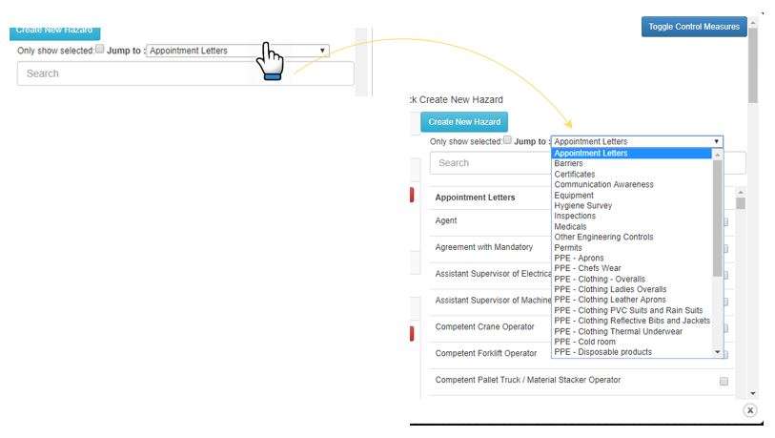Click Toggle Control Measures button
This screenshot has width=775, height=438.
click(x=694, y=27)
